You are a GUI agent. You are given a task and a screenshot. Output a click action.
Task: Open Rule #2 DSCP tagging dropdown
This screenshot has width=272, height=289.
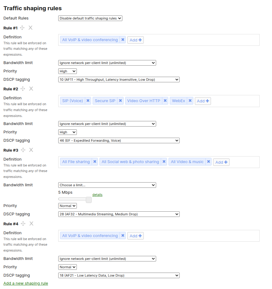click(119, 140)
